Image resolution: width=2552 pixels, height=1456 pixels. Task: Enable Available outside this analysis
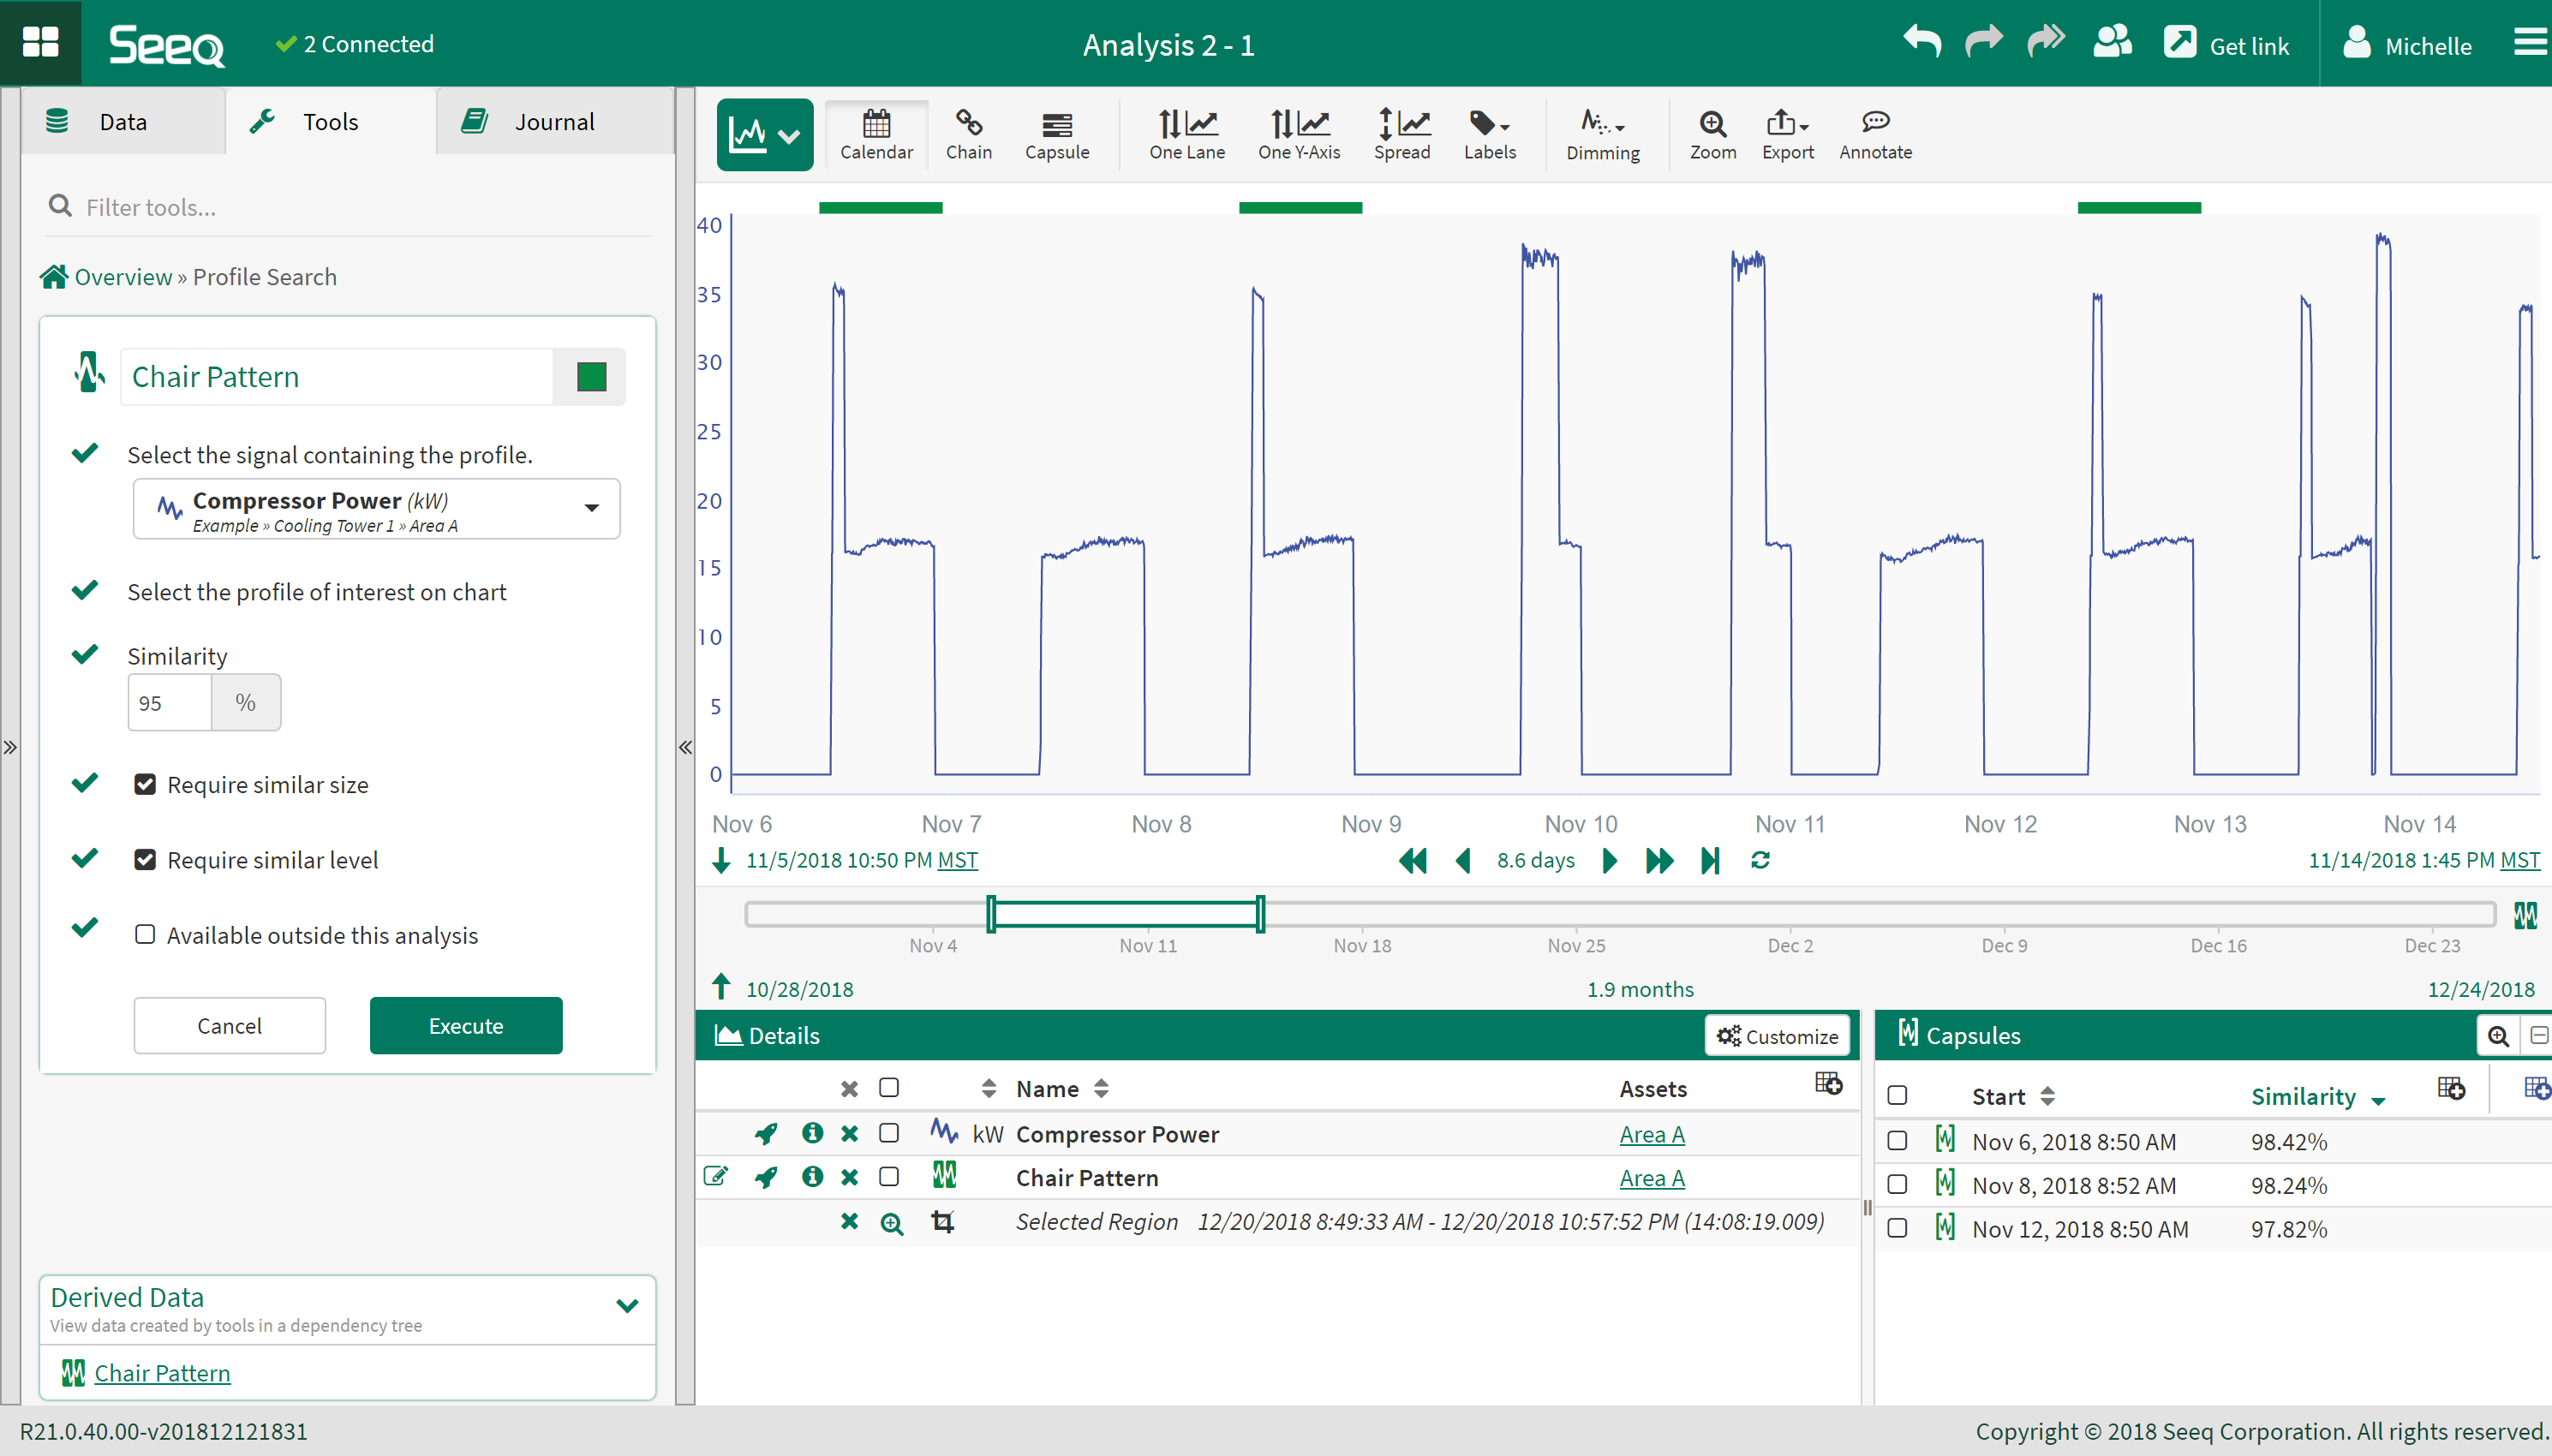[x=145, y=934]
